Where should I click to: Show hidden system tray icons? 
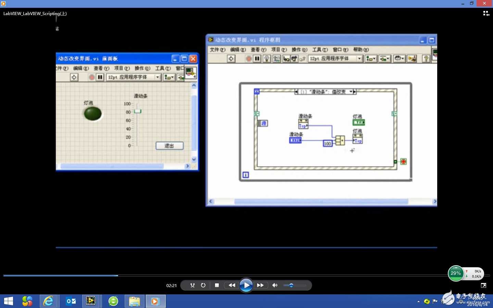click(418, 301)
